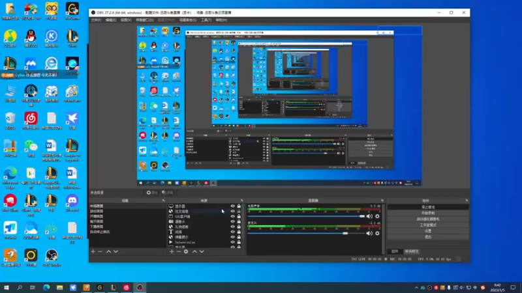
Task: Open the 视图(V) menu
Action: pos(126,20)
